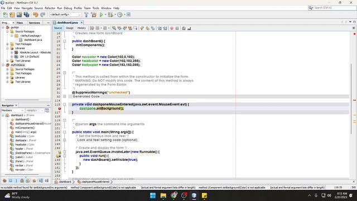Expand Test Packages under guiApp
The image size is (357, 201).
(7, 44)
